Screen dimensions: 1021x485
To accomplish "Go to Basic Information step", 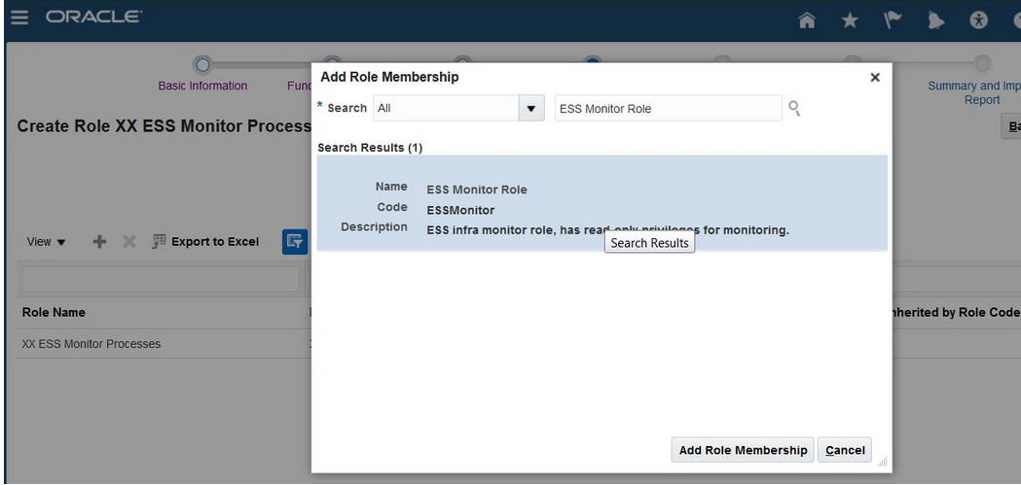I will tap(202, 86).
